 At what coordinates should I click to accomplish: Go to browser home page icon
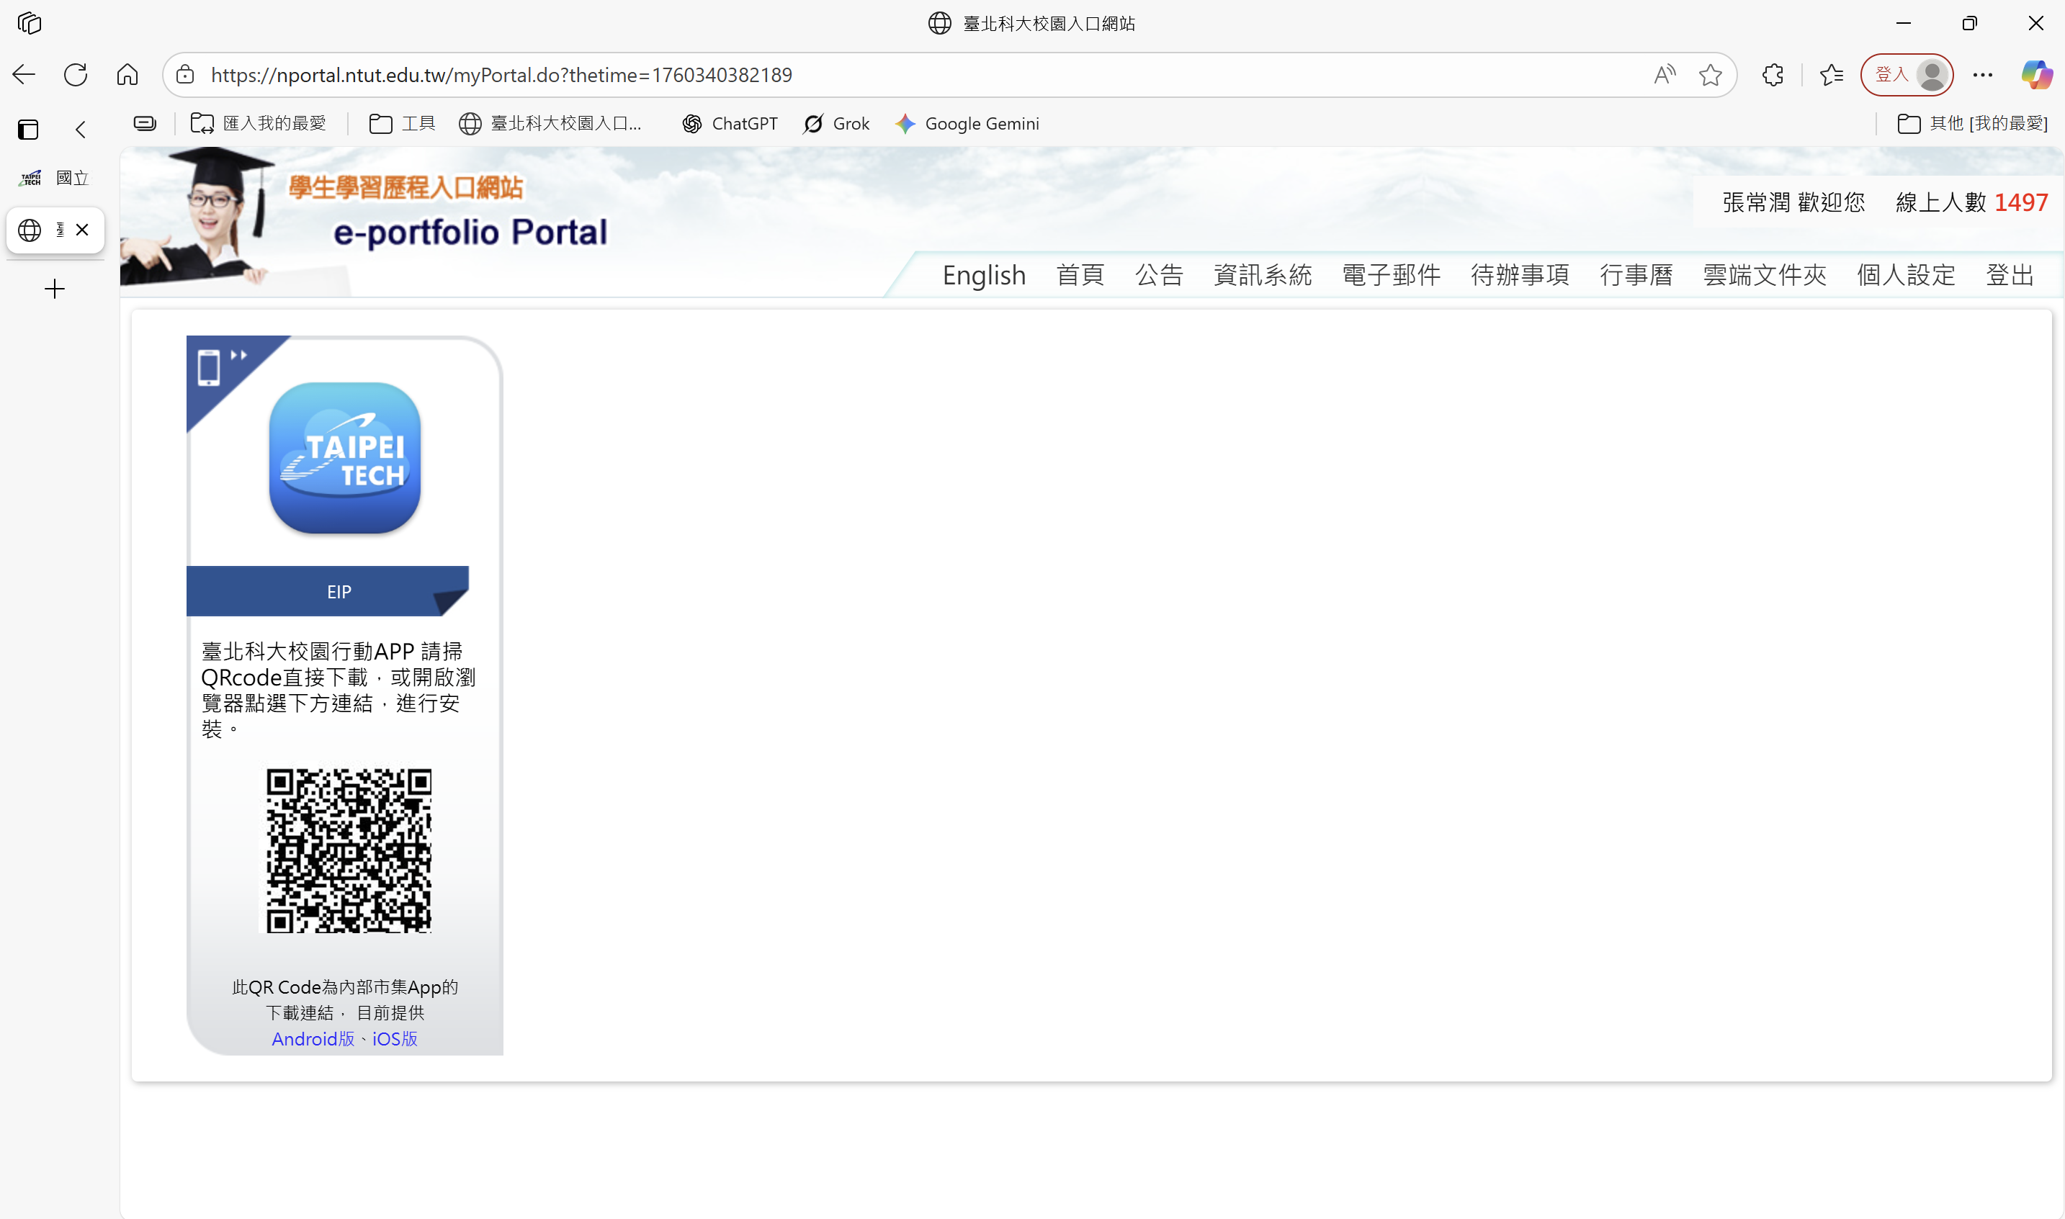click(x=127, y=75)
